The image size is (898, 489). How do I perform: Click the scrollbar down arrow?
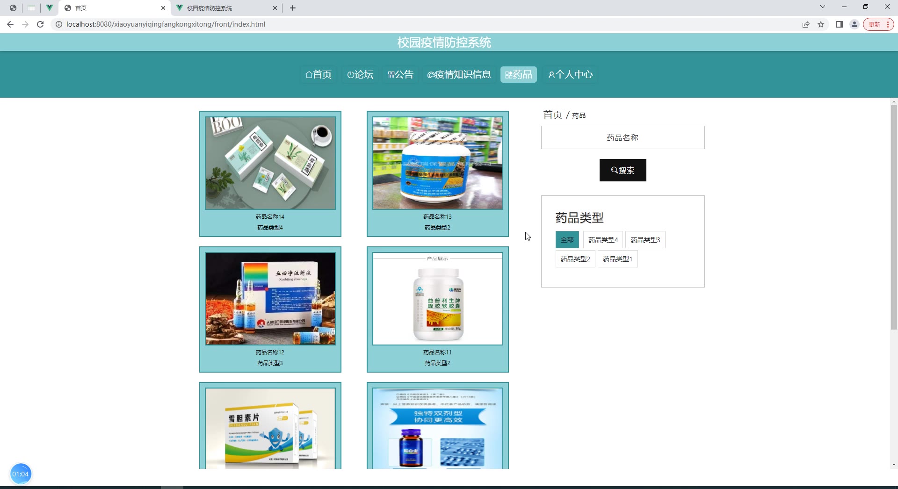point(894,465)
